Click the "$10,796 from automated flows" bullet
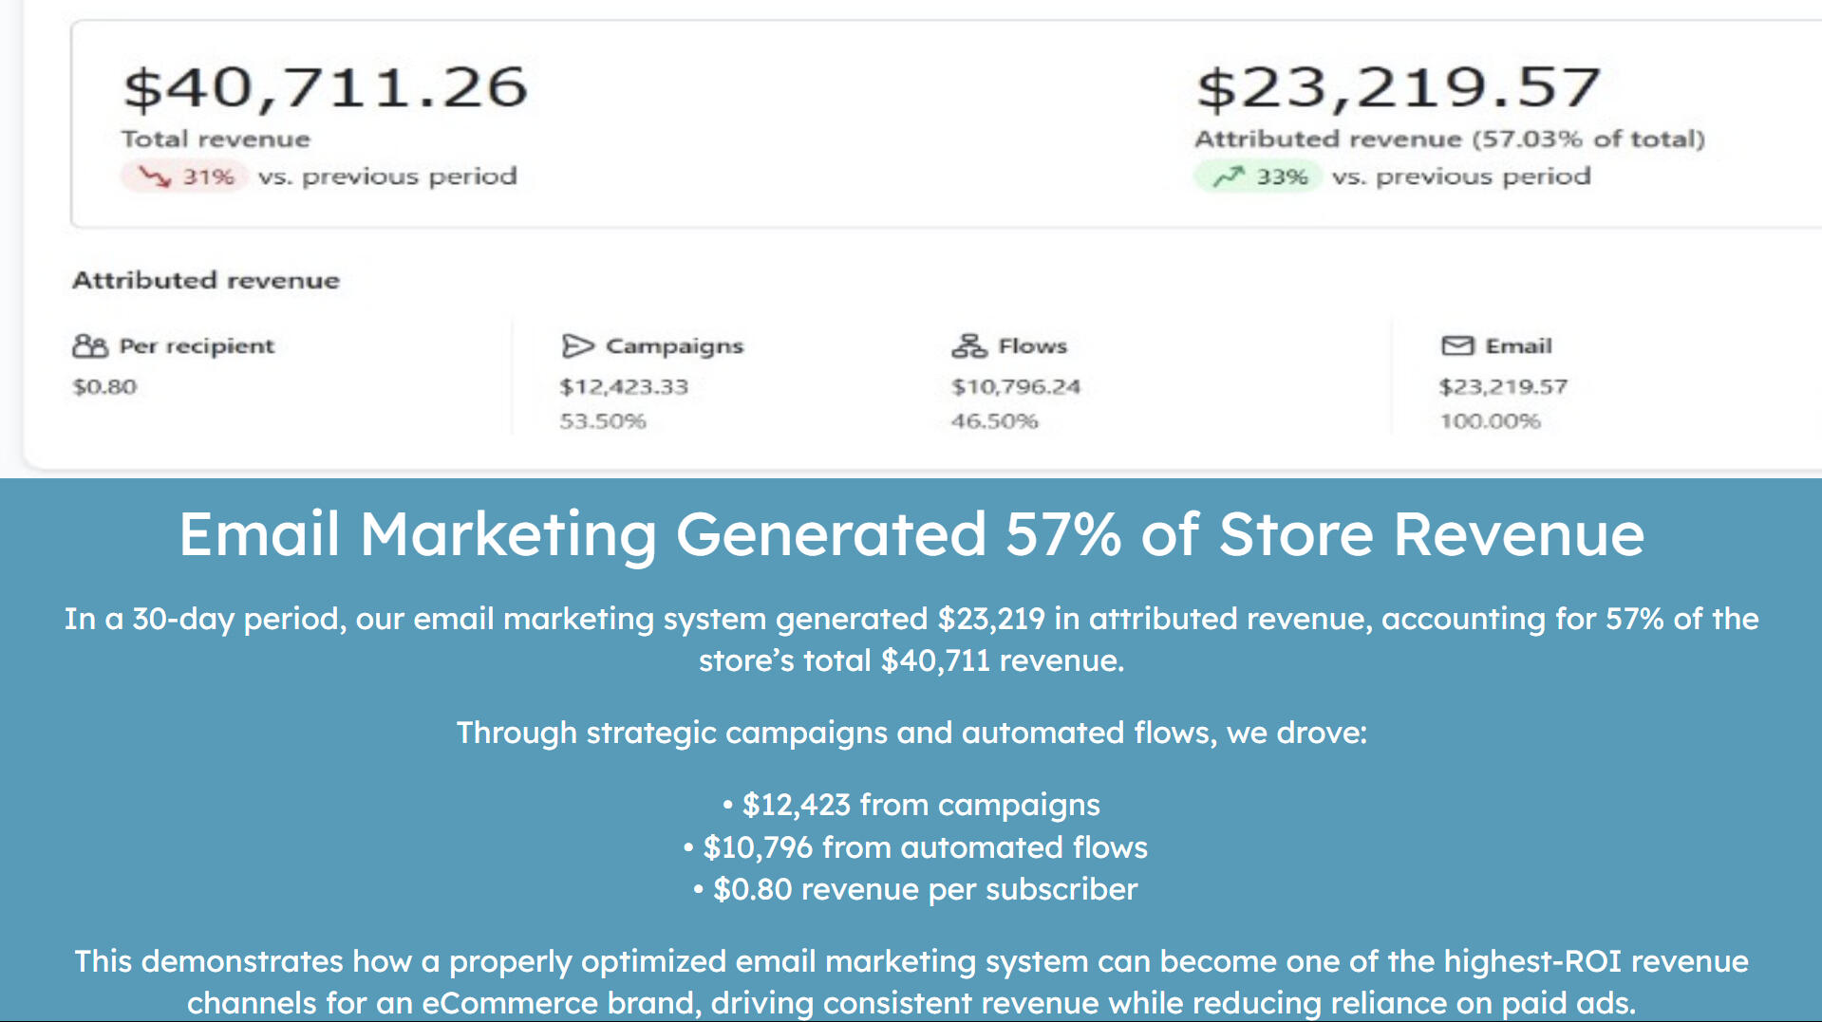 tap(915, 847)
